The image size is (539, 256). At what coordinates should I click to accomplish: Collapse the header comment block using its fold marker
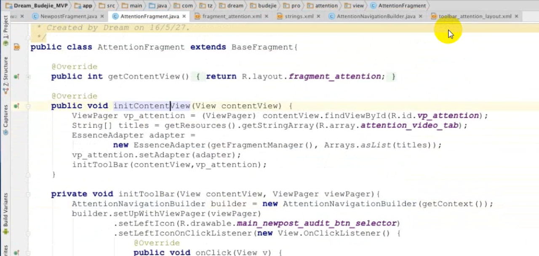[28, 37]
